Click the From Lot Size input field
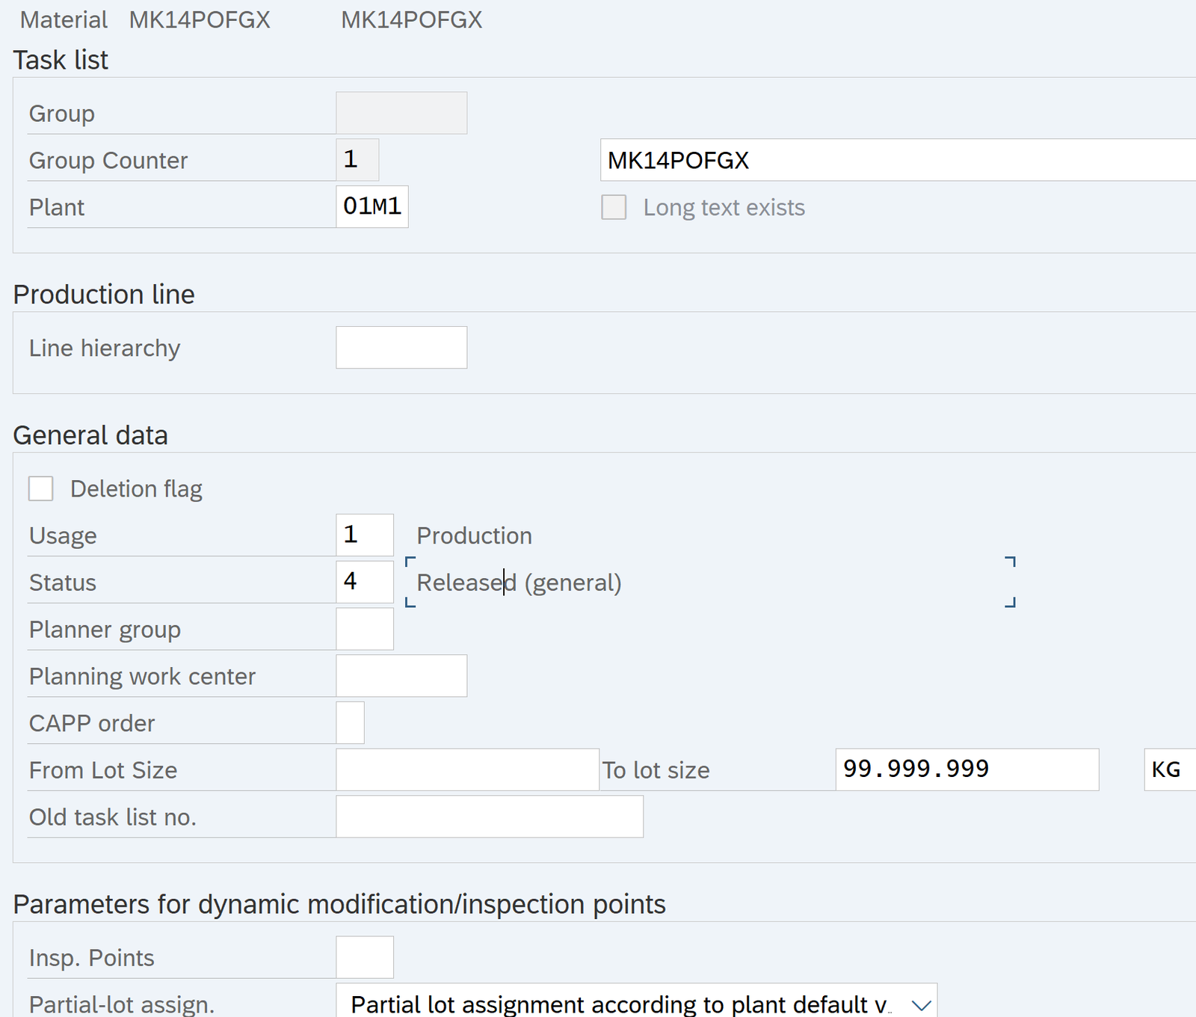This screenshot has width=1196, height=1017. click(467, 769)
